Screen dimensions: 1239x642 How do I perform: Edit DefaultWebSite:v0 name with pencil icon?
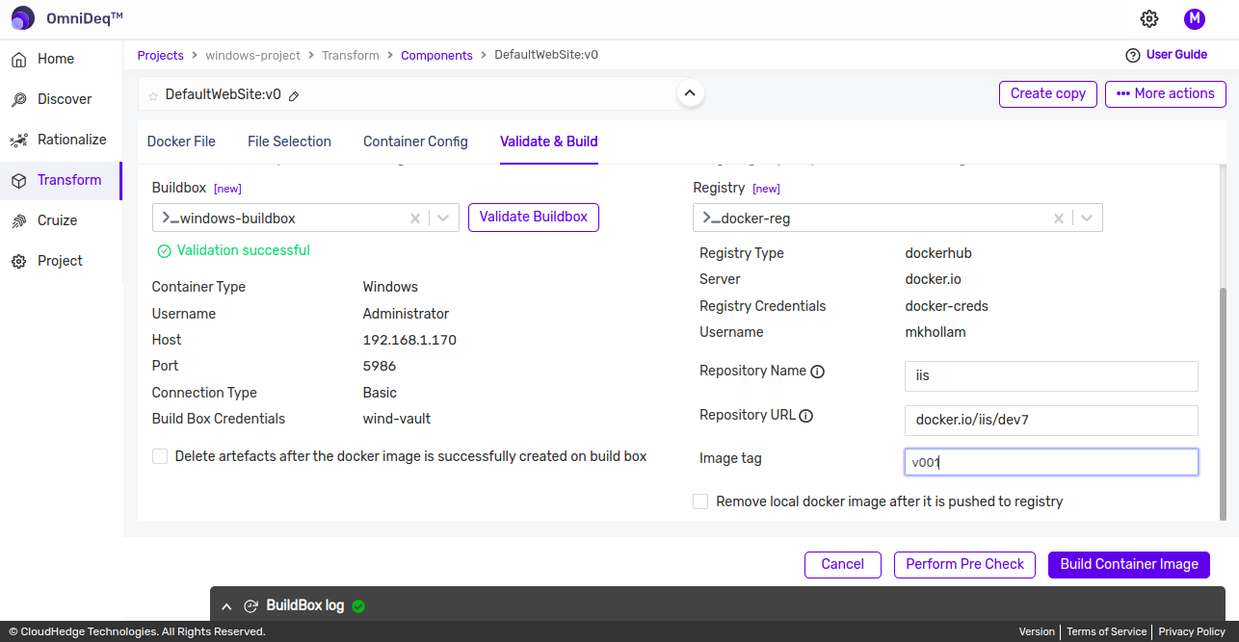[x=294, y=95]
